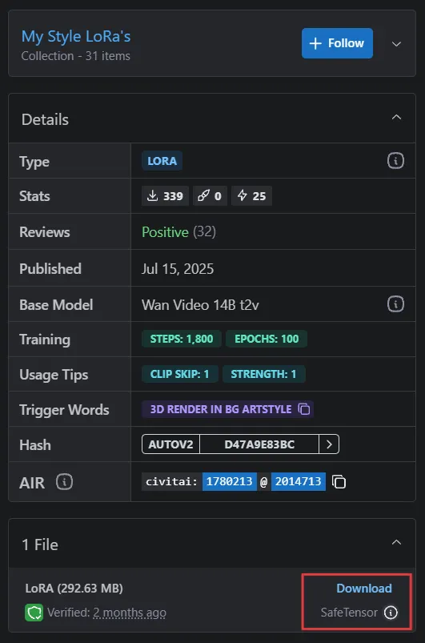
Task: Copy the AIR identifier
Action: (339, 481)
